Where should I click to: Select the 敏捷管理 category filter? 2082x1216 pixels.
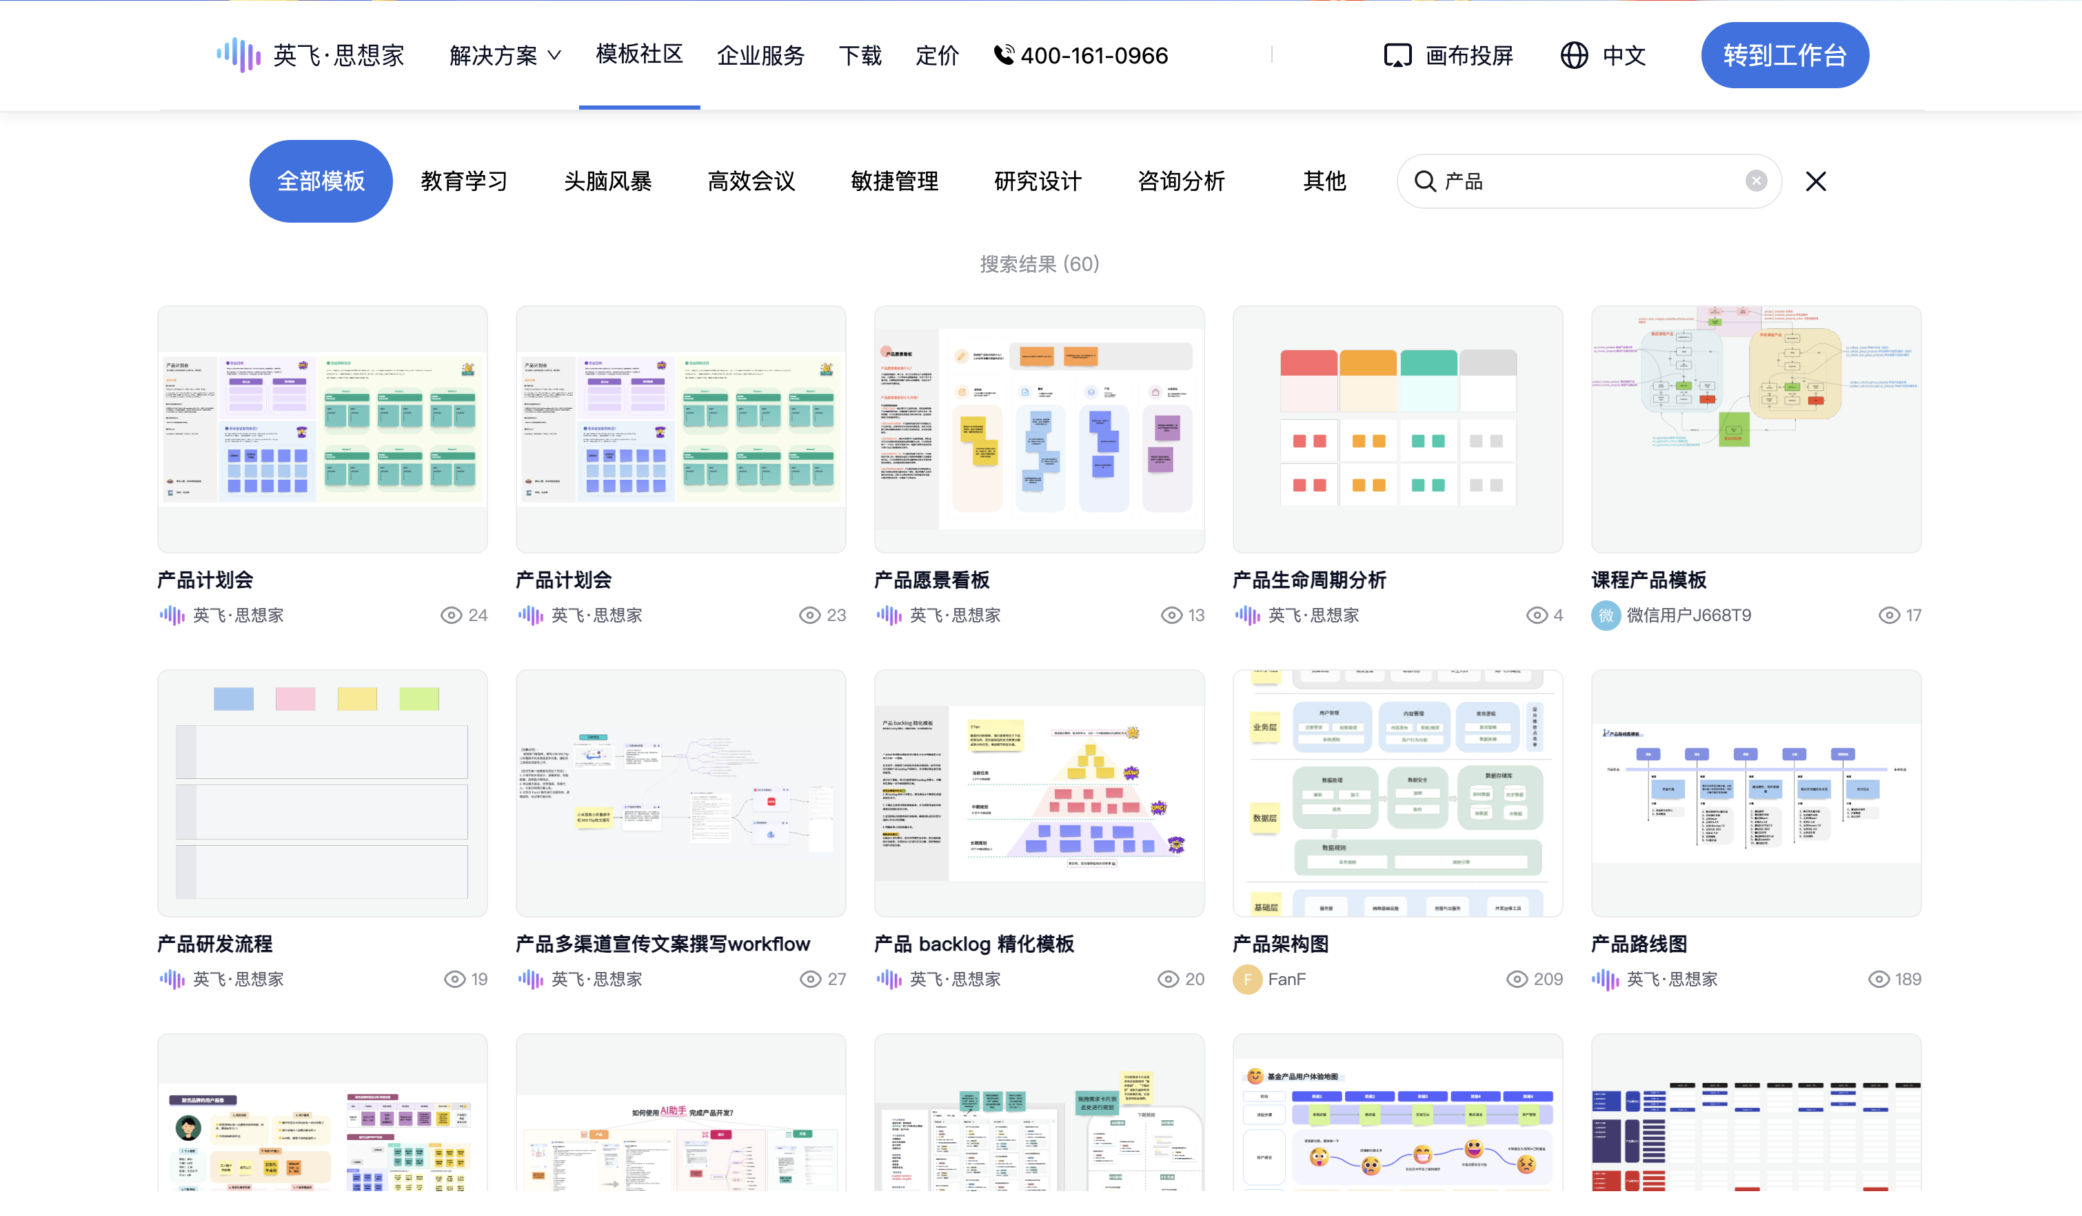tap(894, 181)
